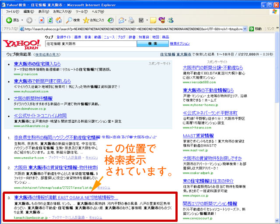Open the 編集(E) menu
The image size is (280, 224).
(x=28, y=12)
